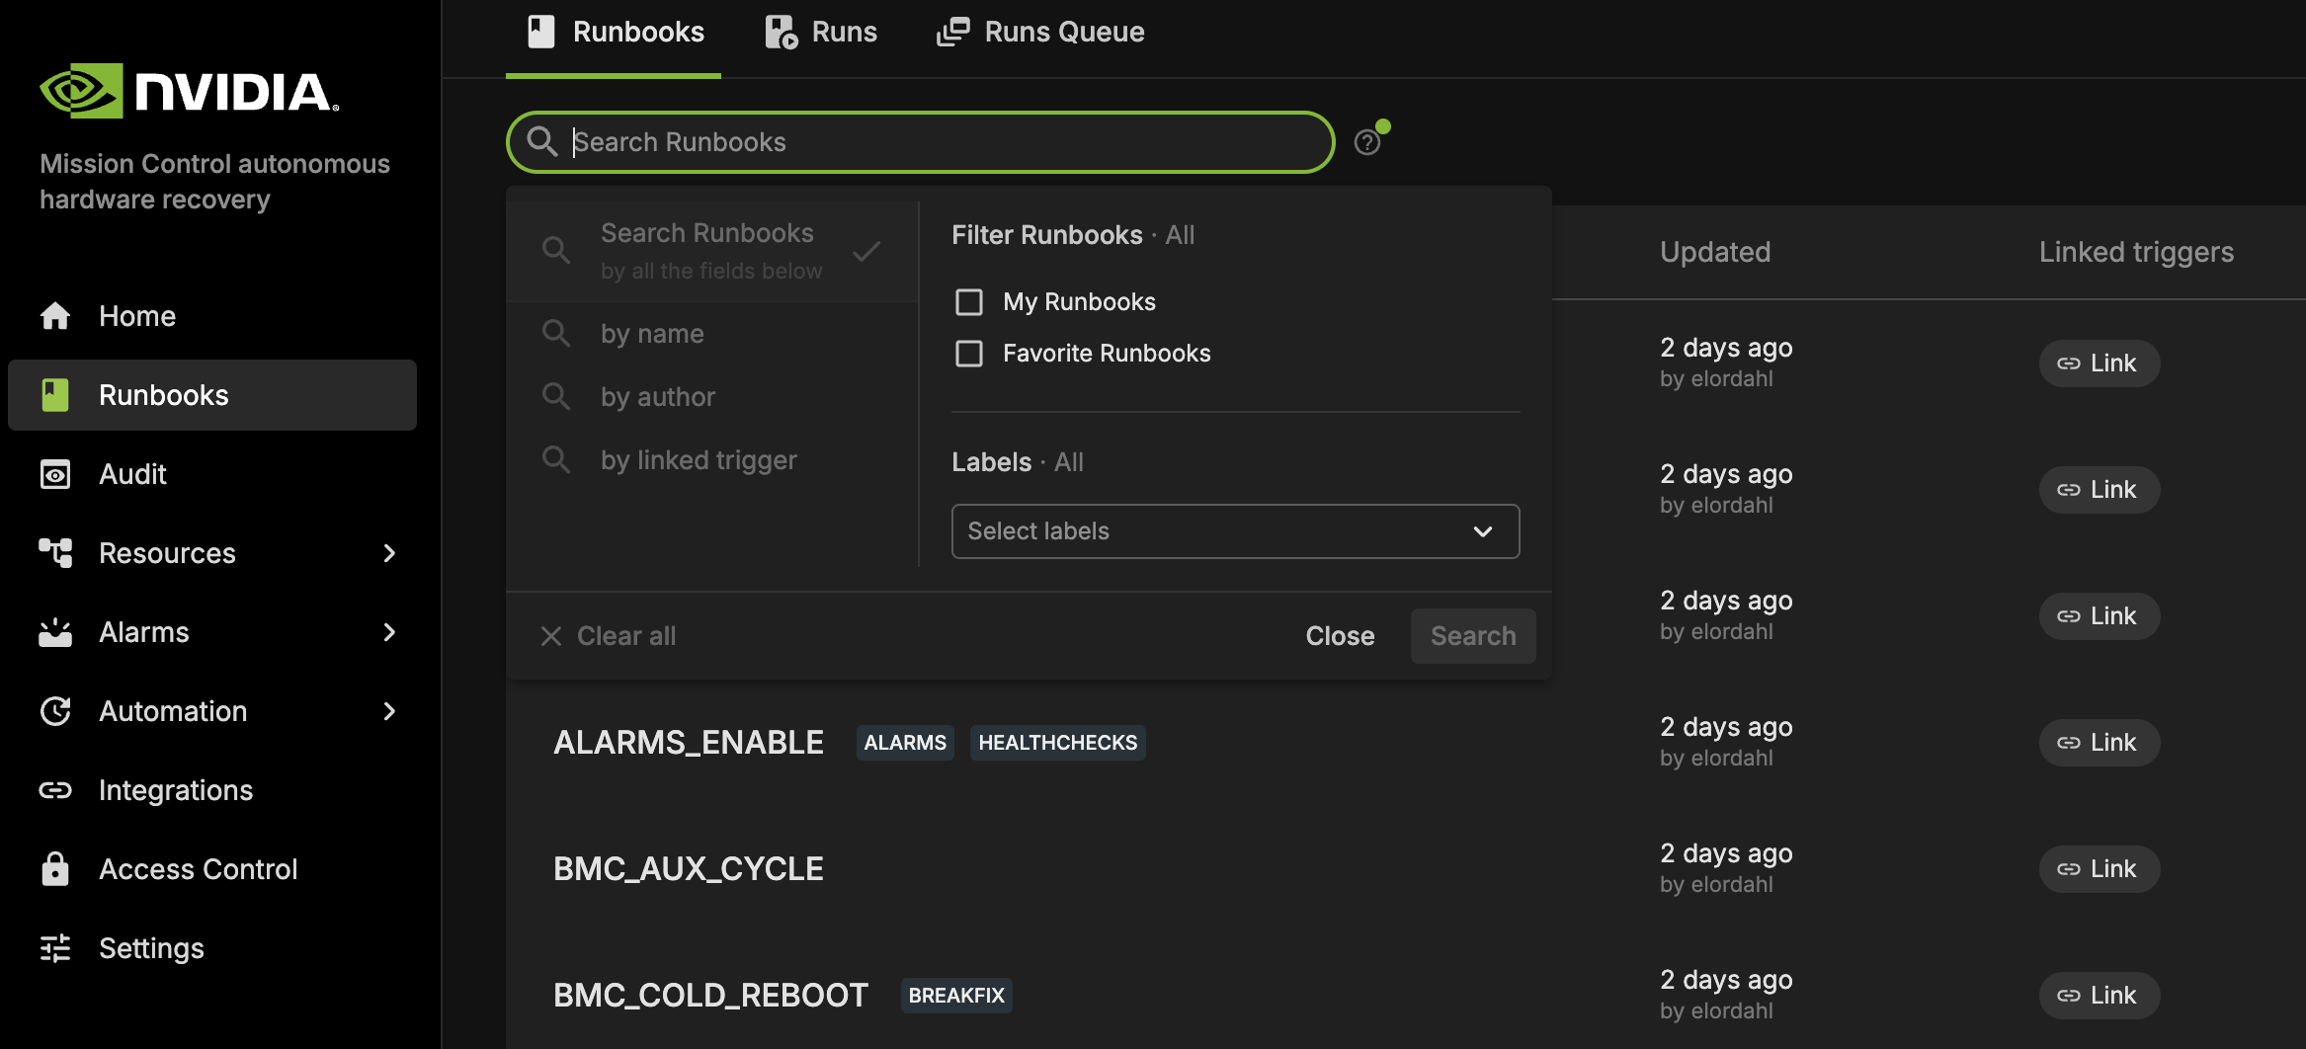Click the Home house icon
The image size is (2306, 1049).
pos(55,316)
